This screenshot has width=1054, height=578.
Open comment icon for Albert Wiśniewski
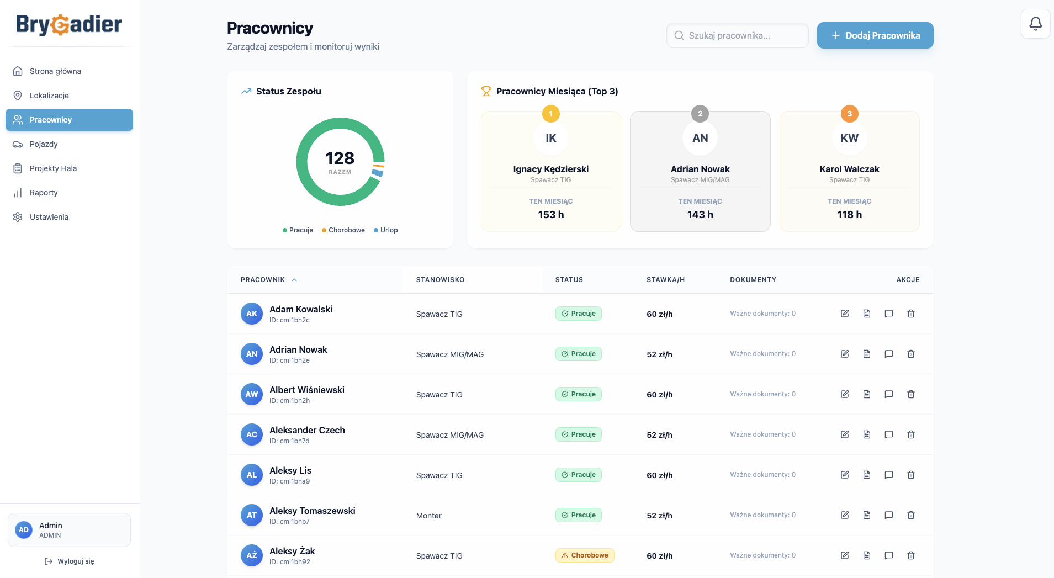point(889,394)
